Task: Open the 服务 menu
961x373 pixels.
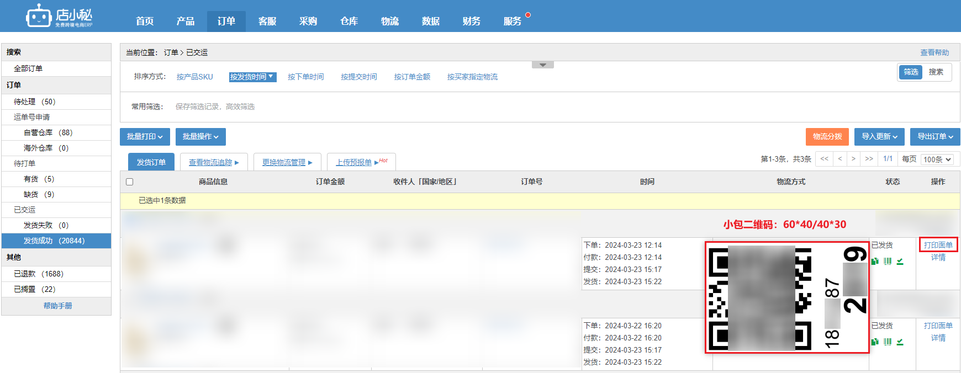Action: [x=513, y=21]
